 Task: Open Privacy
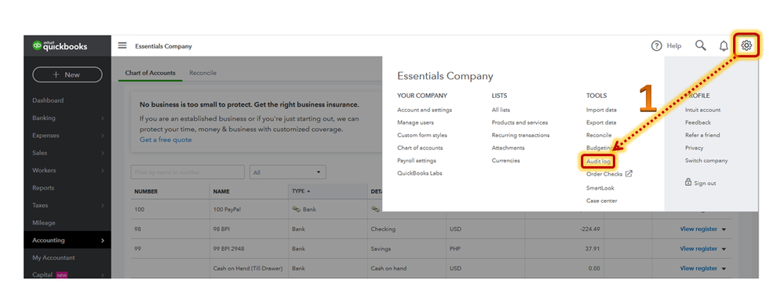point(694,148)
